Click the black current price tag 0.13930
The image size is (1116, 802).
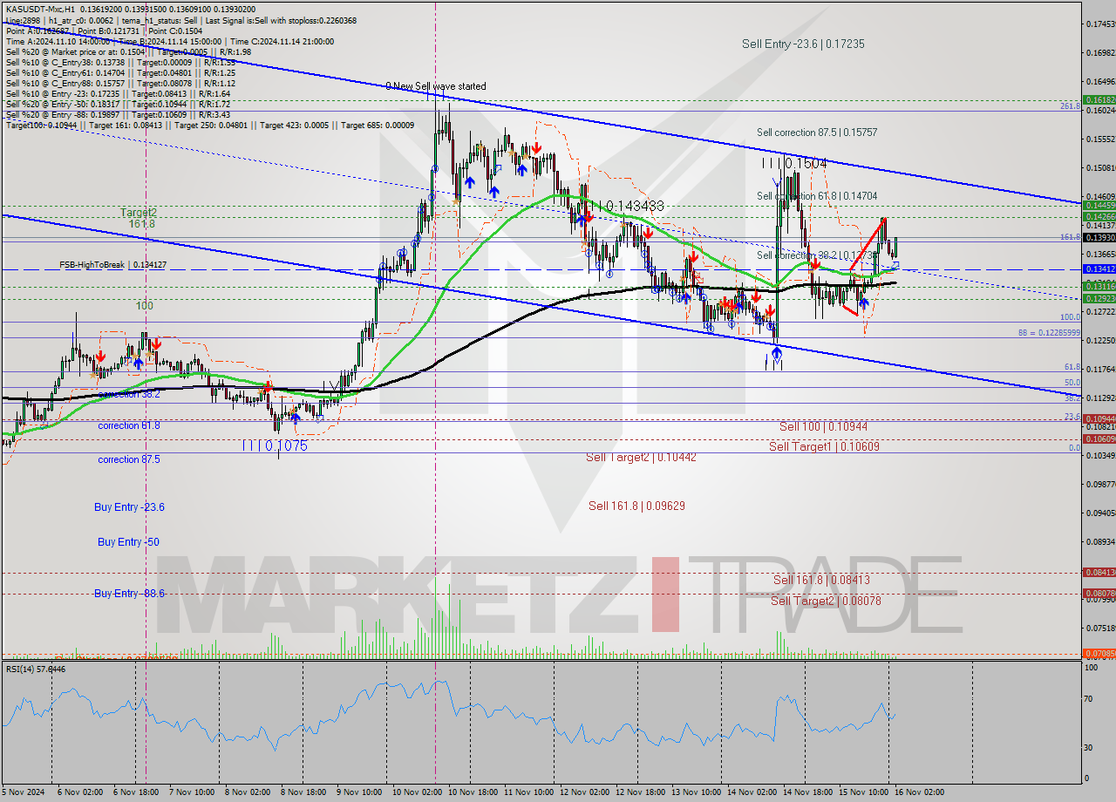[1099, 237]
